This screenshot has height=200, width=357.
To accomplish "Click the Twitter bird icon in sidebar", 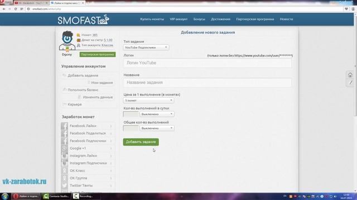I will (65, 186).
